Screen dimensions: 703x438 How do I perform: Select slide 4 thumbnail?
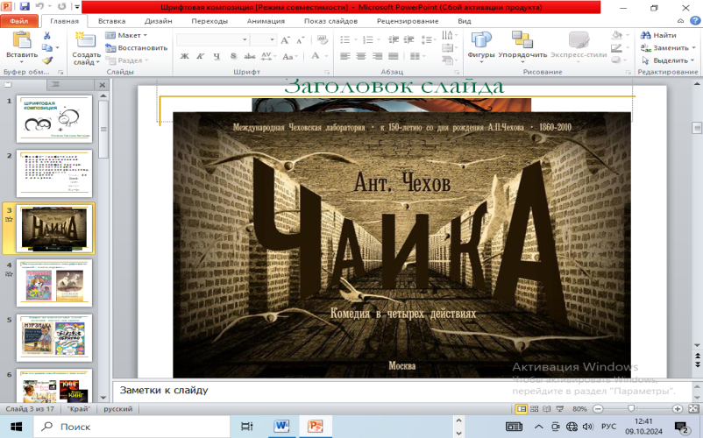[x=54, y=283]
